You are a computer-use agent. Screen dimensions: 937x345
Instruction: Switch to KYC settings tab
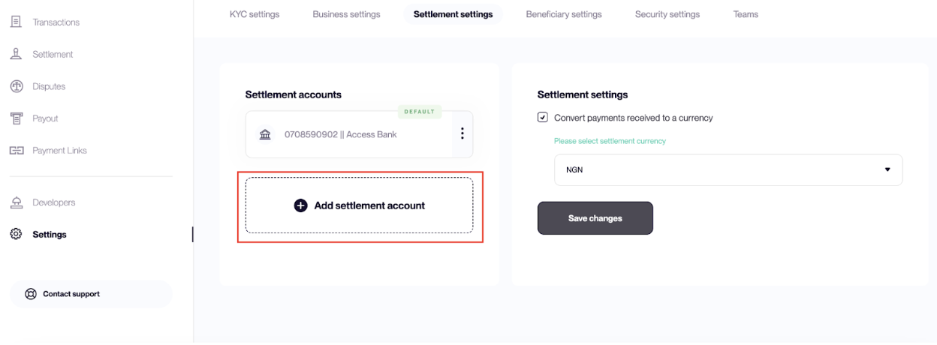254,14
